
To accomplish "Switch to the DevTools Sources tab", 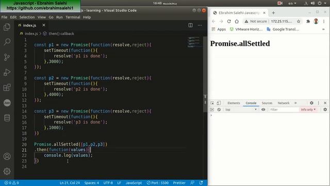I will (x=267, y=103).
